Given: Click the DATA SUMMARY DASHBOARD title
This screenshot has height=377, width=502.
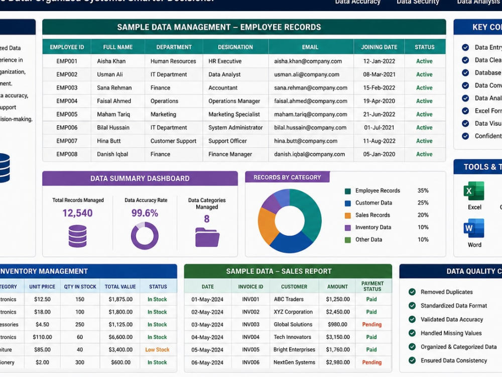Looking at the screenshot, I should point(140,178).
